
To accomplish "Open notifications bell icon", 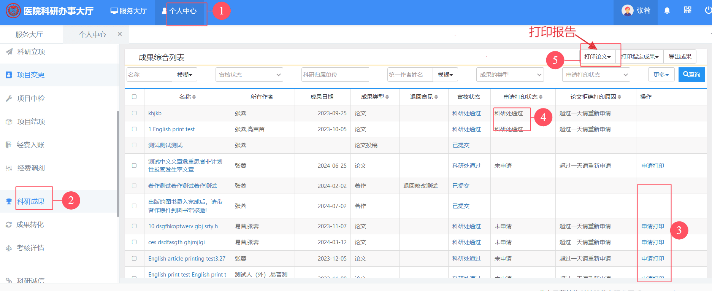I will (x=667, y=11).
